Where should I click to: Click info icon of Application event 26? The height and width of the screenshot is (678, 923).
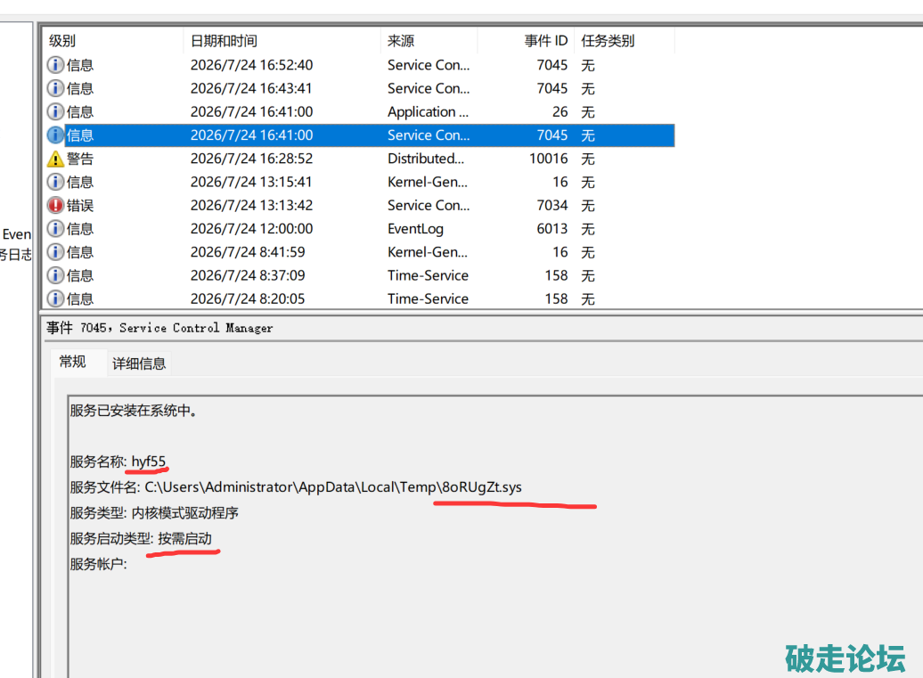click(x=55, y=112)
